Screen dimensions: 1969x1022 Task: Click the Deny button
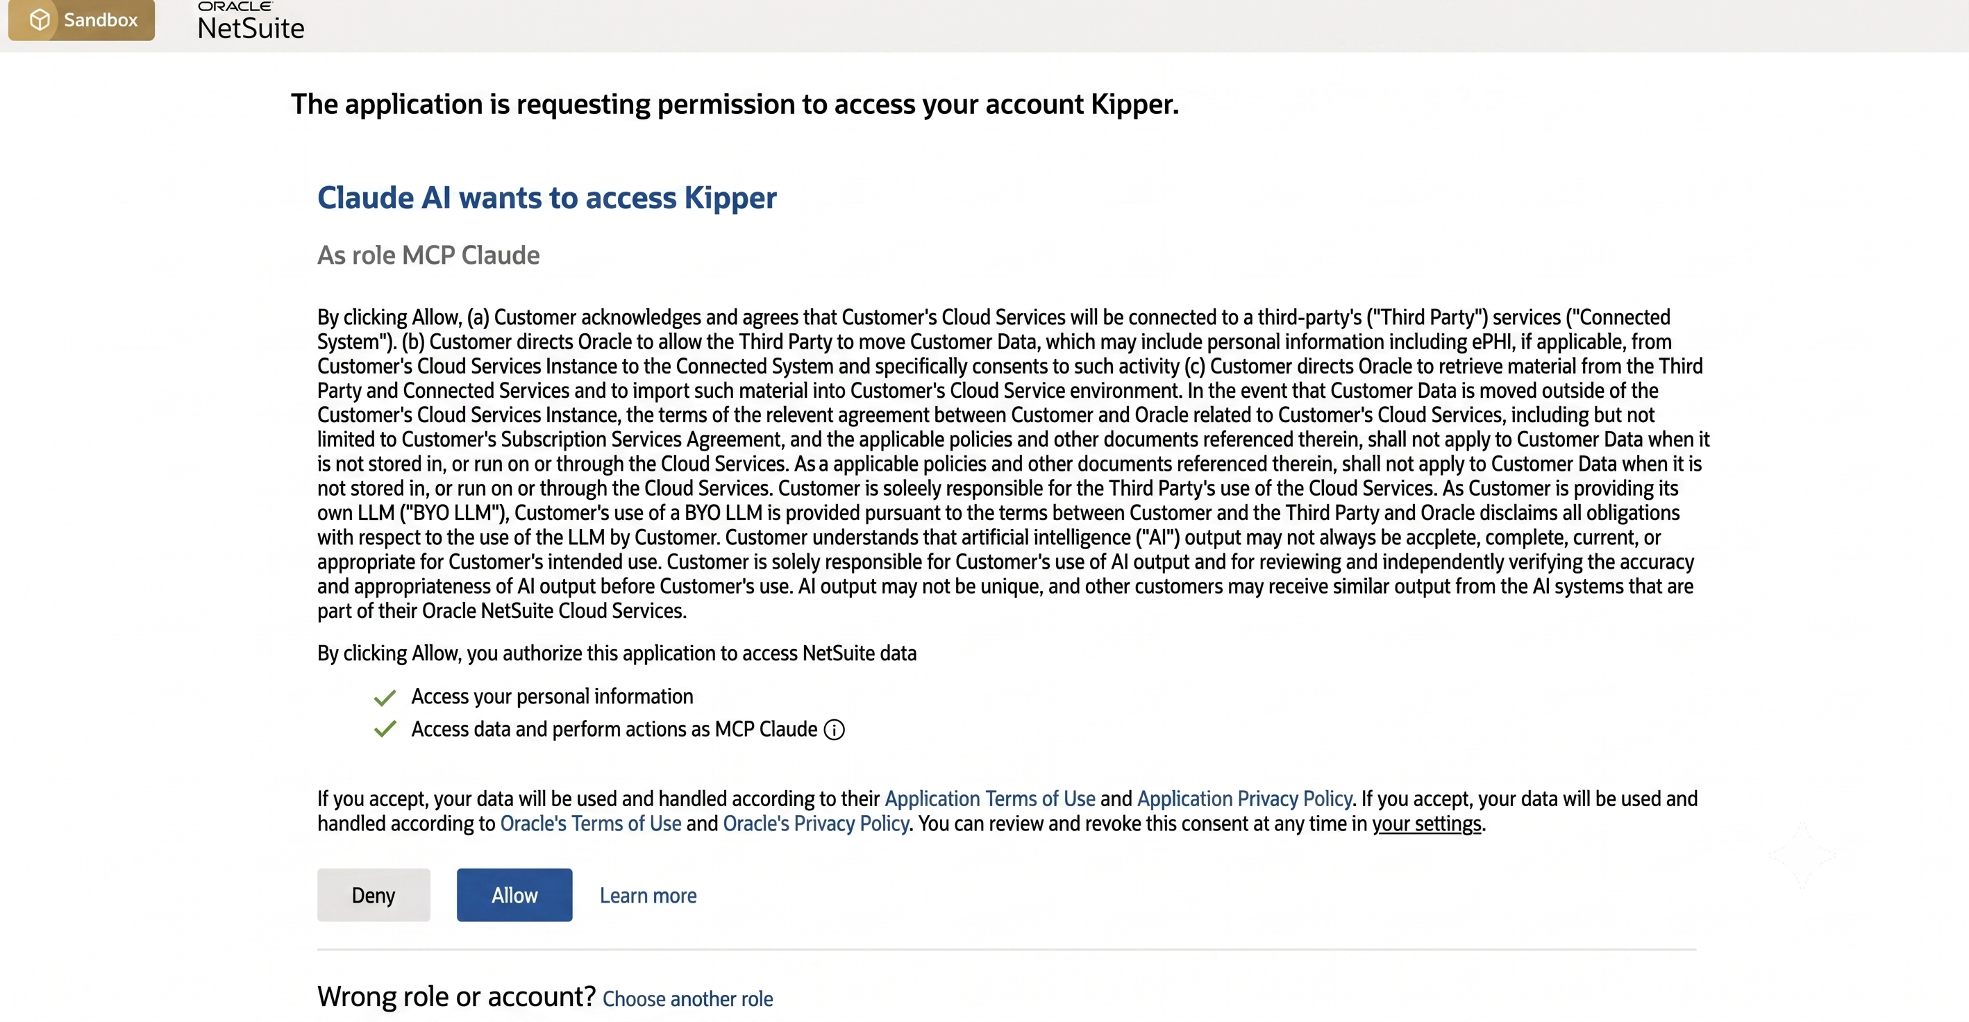pyautogui.click(x=374, y=894)
